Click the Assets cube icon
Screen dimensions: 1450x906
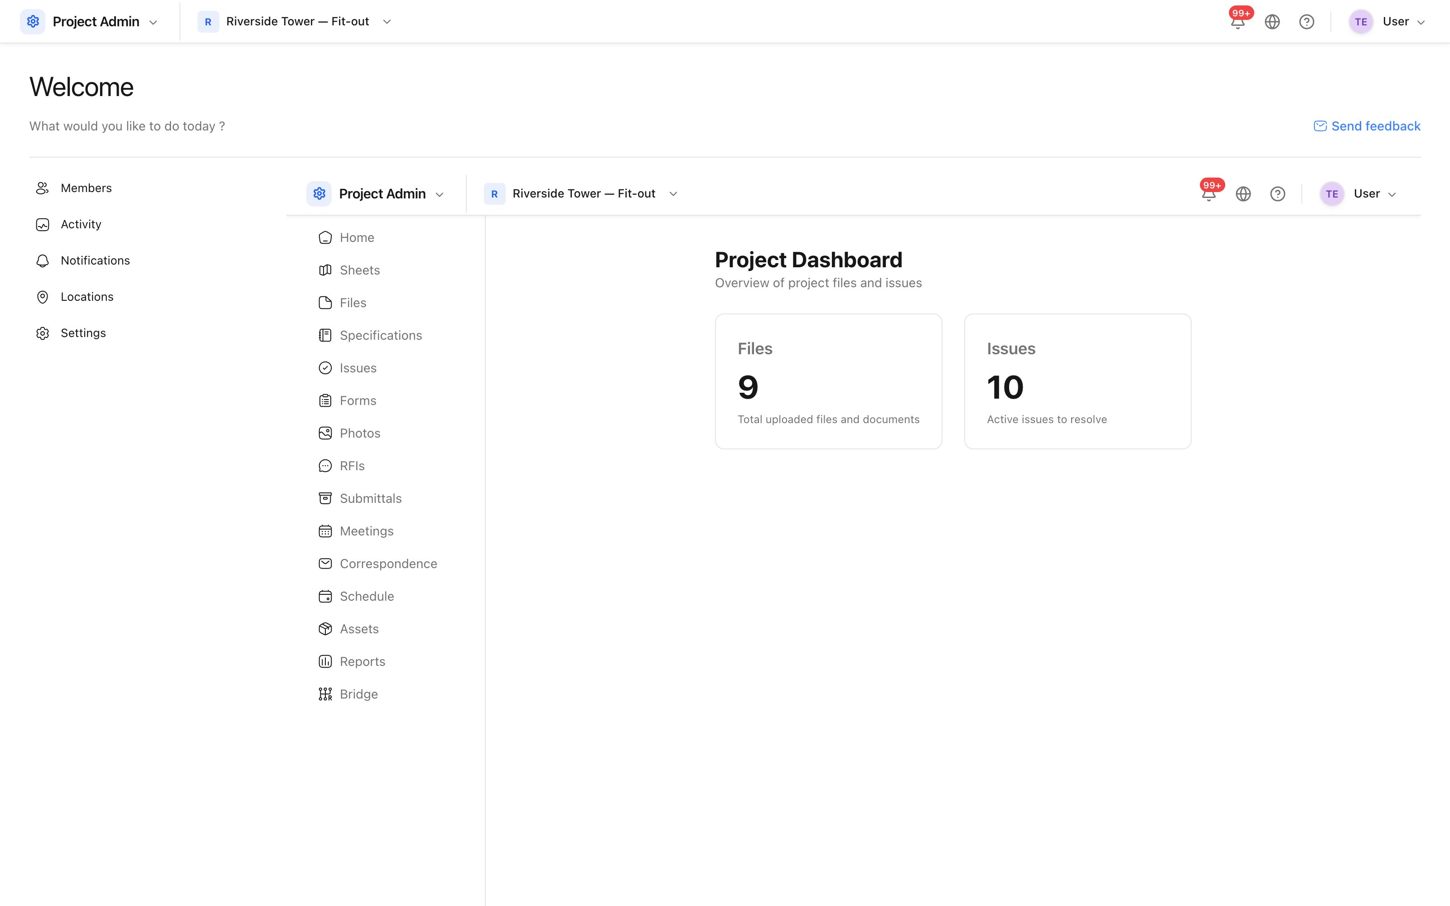click(325, 629)
